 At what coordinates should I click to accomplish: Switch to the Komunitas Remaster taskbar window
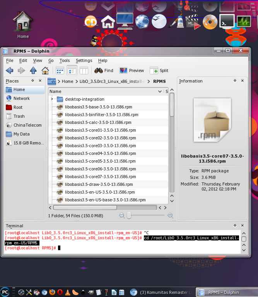pos(161,292)
